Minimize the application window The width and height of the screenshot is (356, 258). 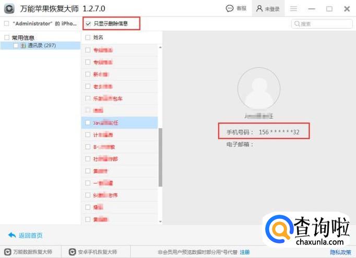(312, 9)
